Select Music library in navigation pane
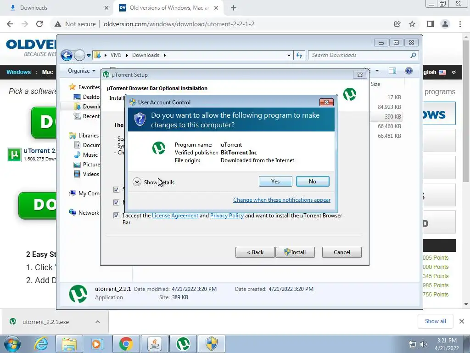 (90, 155)
